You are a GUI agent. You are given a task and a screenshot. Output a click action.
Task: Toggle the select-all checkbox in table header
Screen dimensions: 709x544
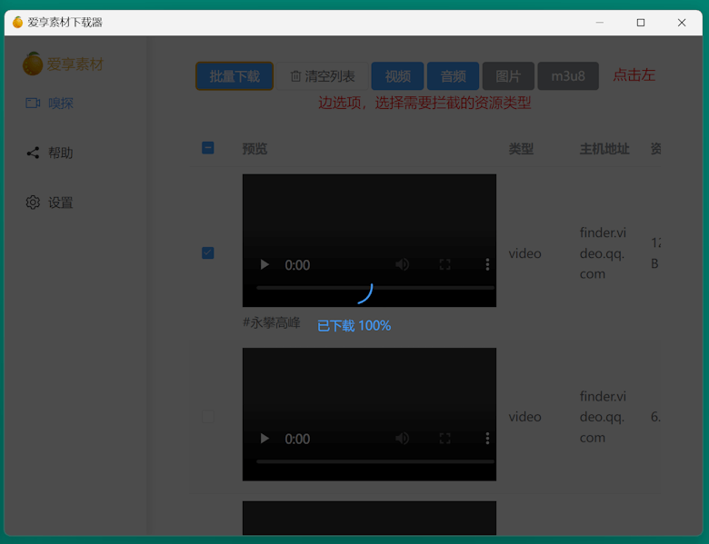point(208,148)
